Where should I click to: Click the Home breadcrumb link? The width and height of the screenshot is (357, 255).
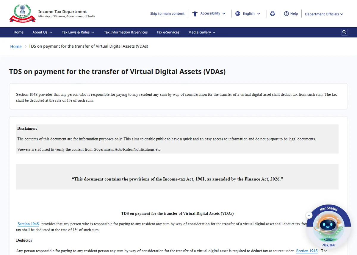16,46
